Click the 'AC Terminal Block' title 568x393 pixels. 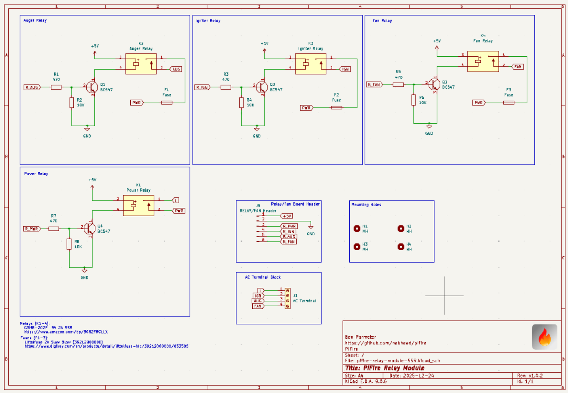click(263, 277)
